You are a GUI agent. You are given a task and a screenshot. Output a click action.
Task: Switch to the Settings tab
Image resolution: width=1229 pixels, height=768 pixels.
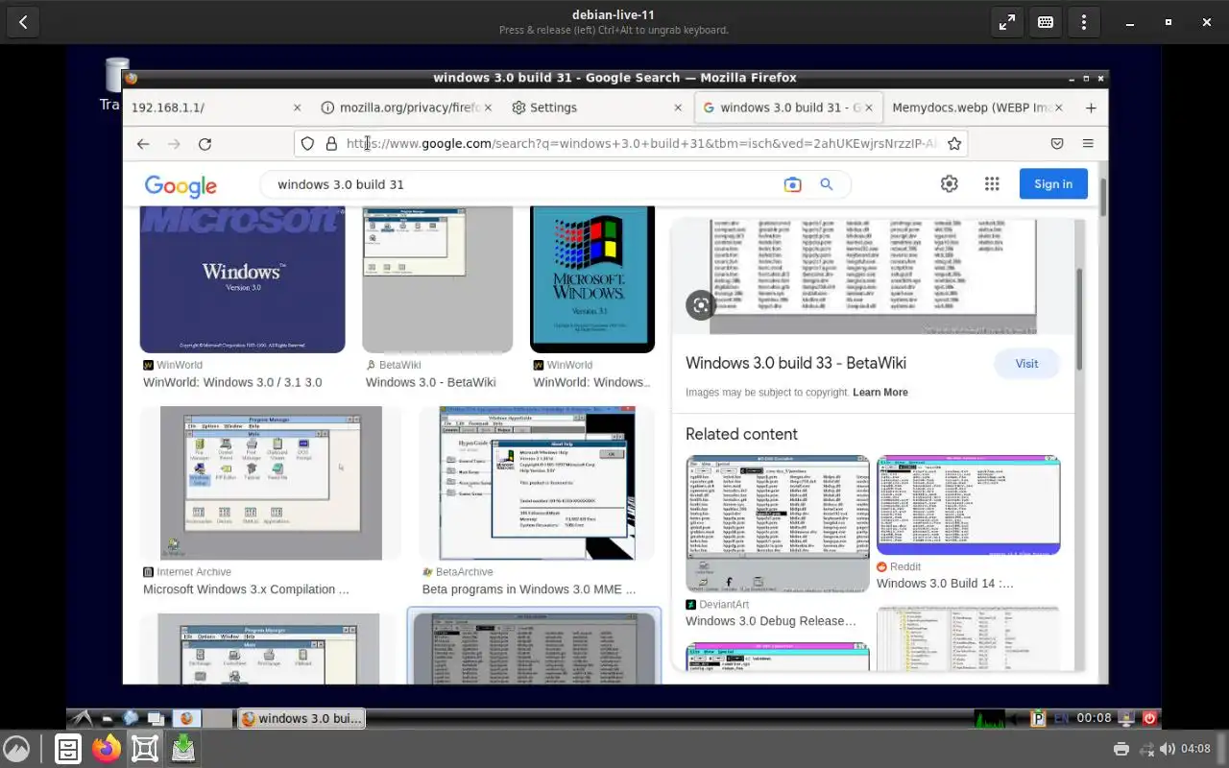595,108
